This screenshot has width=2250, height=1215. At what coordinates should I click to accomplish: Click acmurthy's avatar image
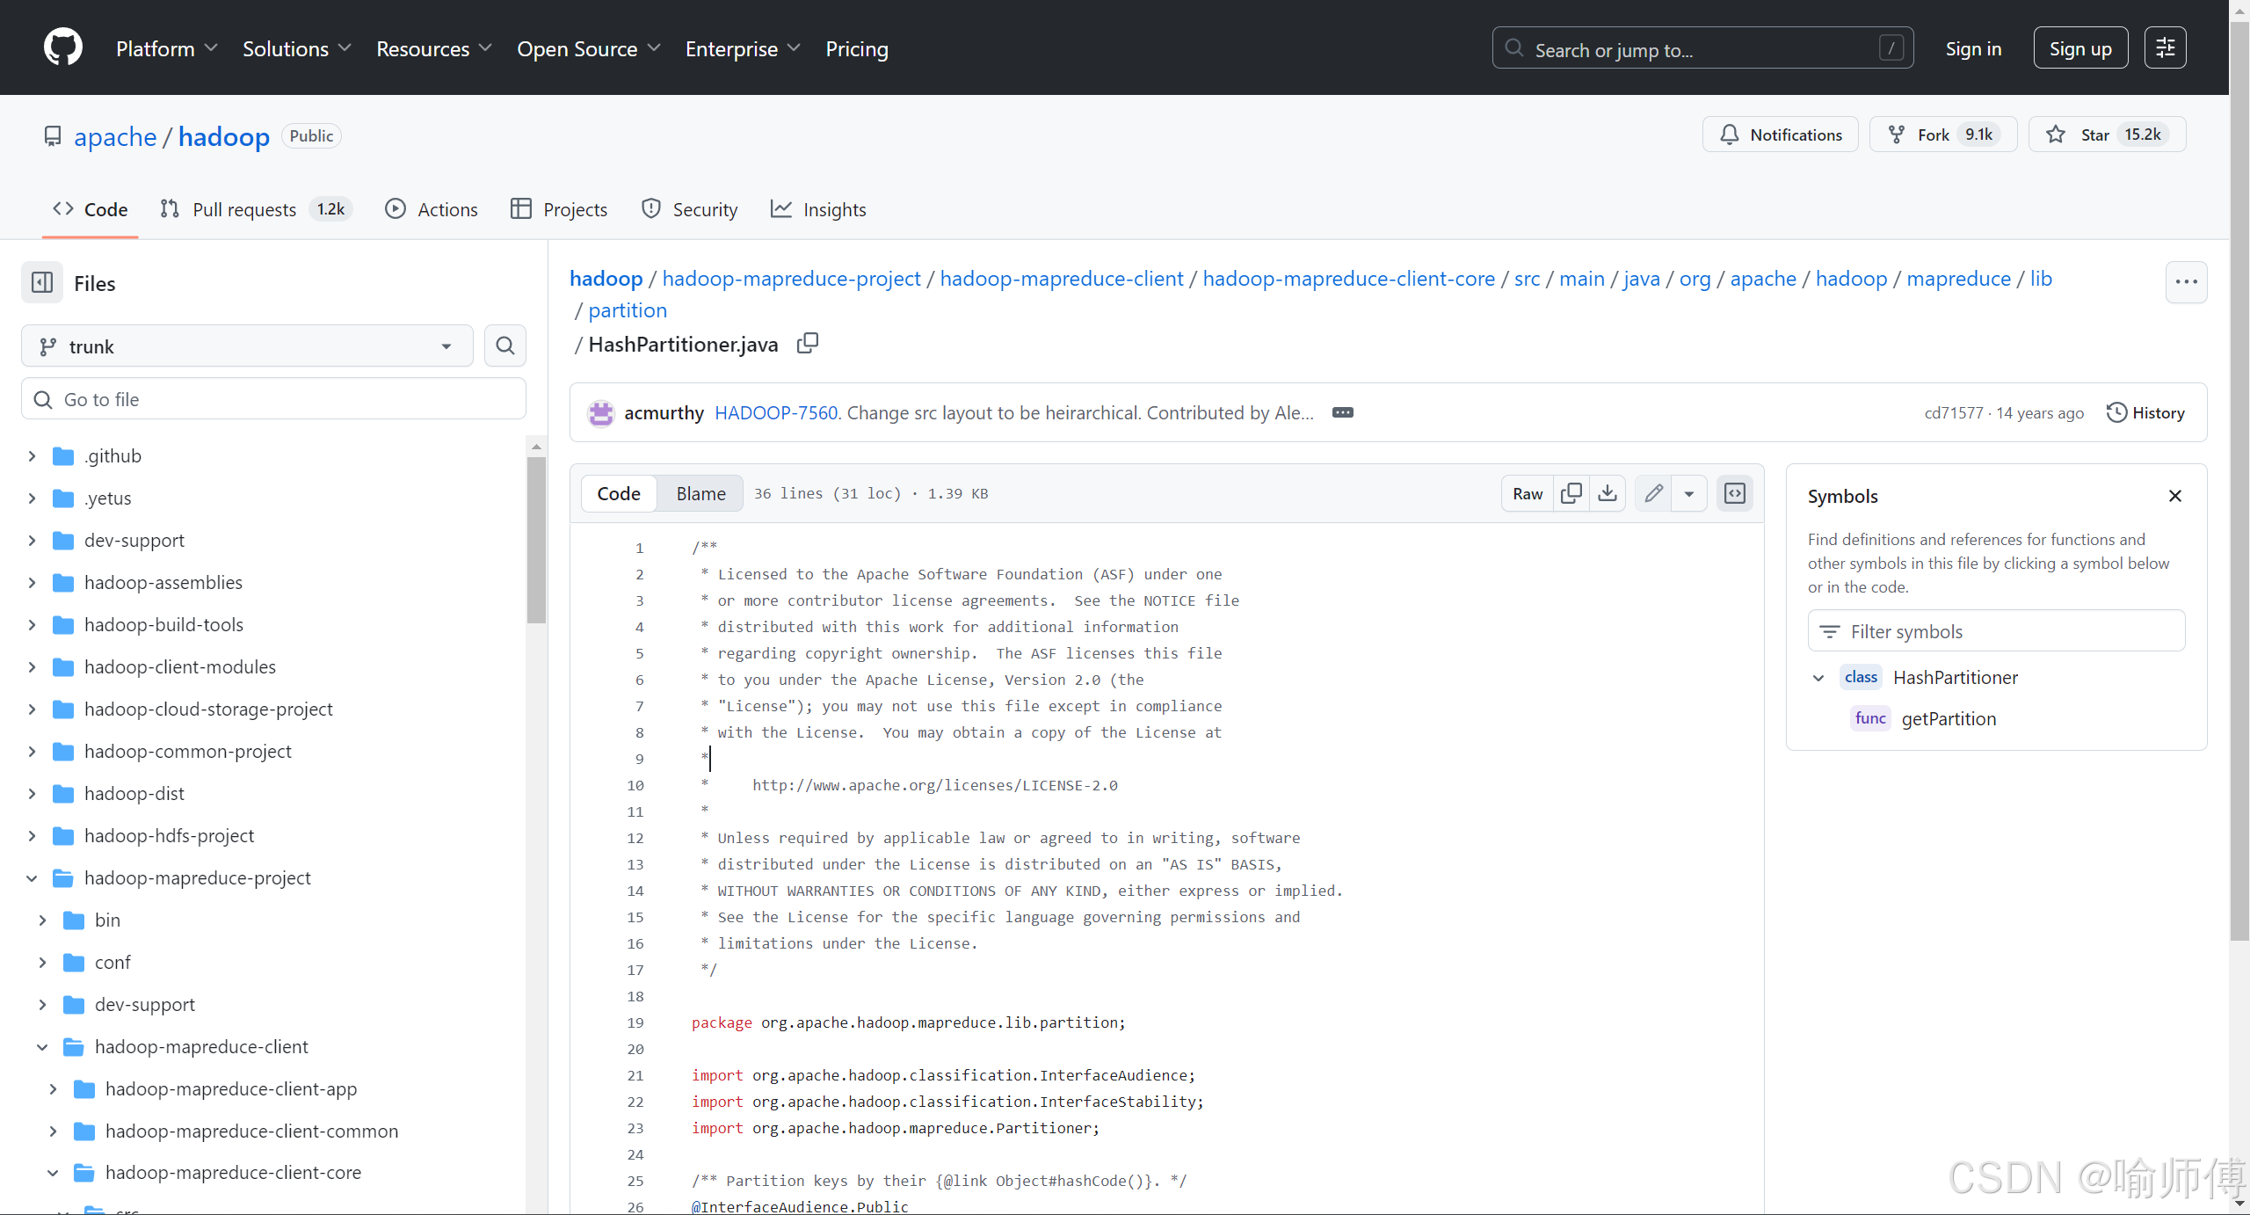click(601, 412)
